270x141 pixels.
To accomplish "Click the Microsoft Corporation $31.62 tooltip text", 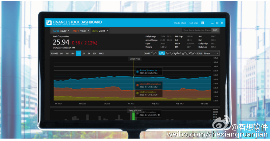I will (x=150, y=85).
